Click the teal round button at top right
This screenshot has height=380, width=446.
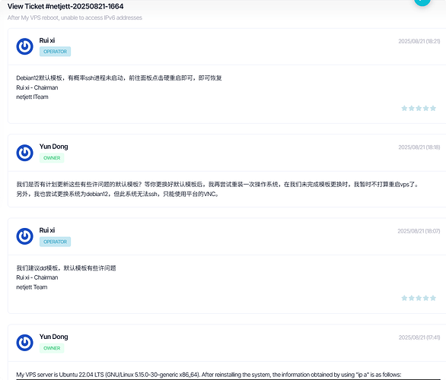pyautogui.click(x=422, y=1)
